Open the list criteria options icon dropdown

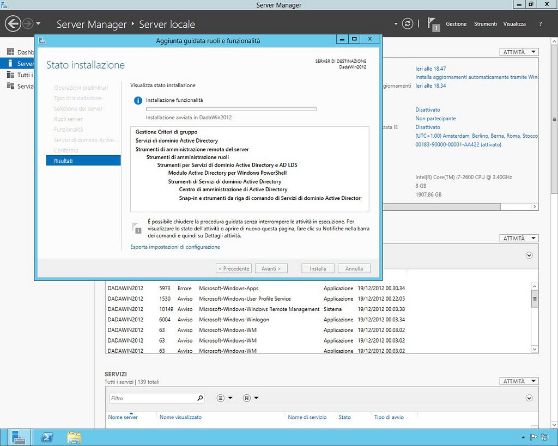(224, 398)
